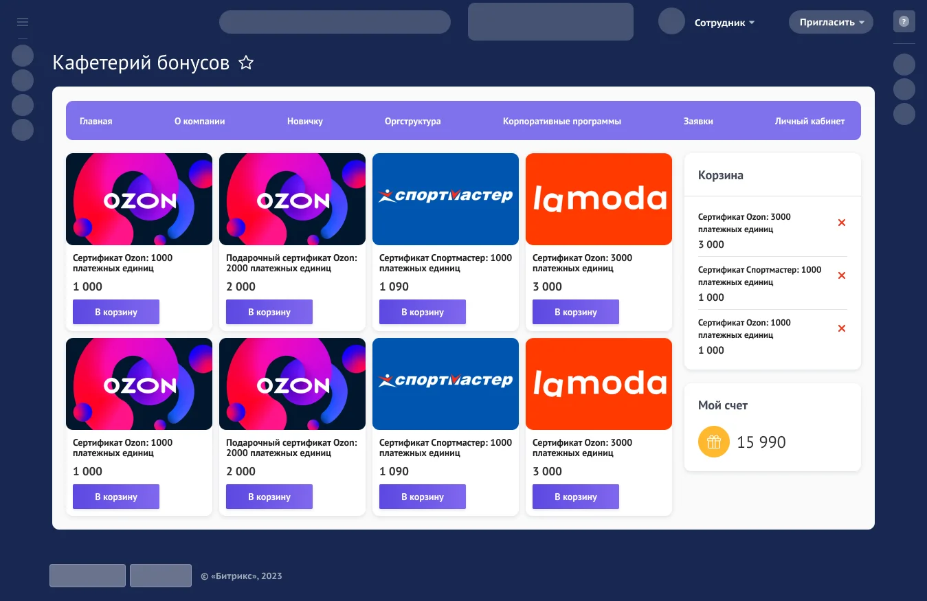Open top-row lamoda card image

tap(599, 199)
